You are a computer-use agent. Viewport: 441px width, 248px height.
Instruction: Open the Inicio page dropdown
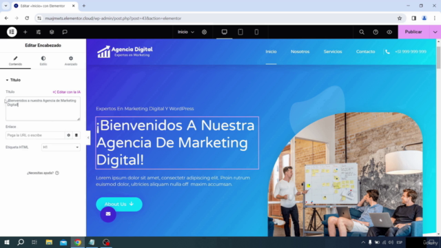pyautogui.click(x=185, y=32)
